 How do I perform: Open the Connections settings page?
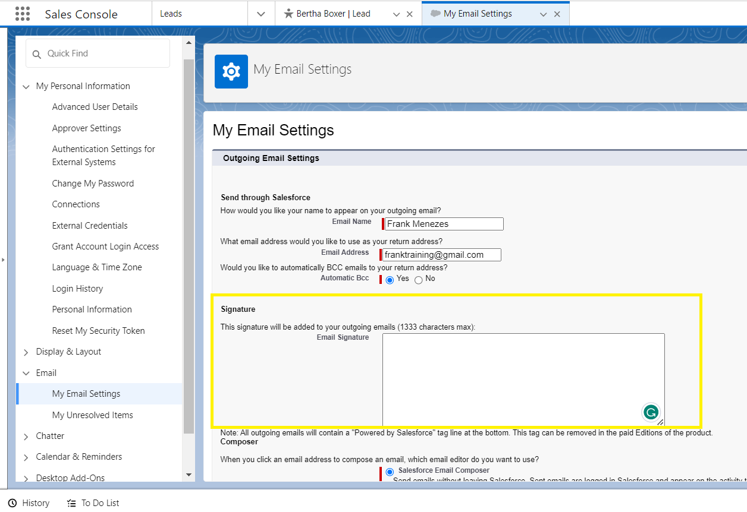click(76, 204)
